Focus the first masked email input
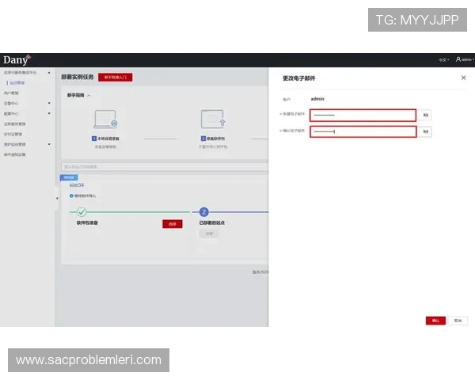This screenshot has height=380, width=475. click(x=363, y=115)
